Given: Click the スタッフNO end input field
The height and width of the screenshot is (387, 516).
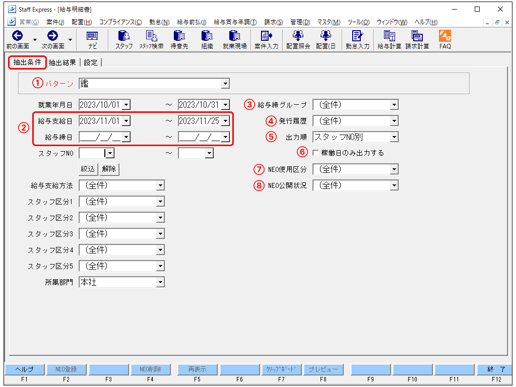Looking at the screenshot, I should [192, 153].
